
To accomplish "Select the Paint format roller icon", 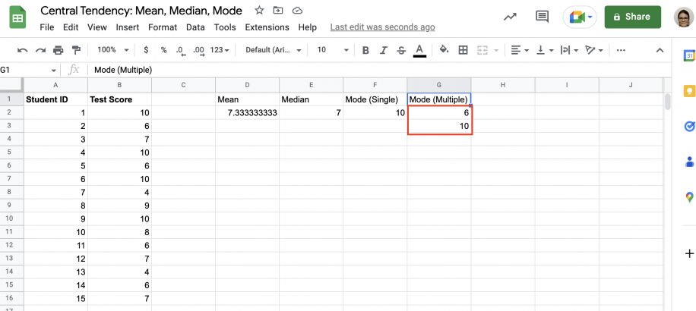I will [76, 50].
